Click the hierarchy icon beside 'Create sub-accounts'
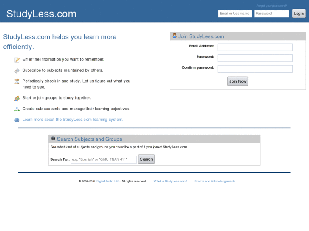 pyautogui.click(x=17, y=109)
